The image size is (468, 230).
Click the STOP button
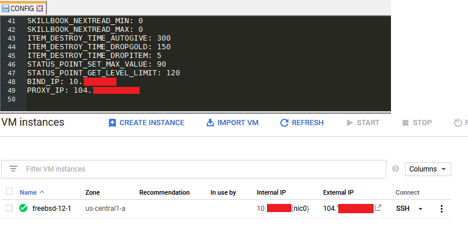(417, 123)
